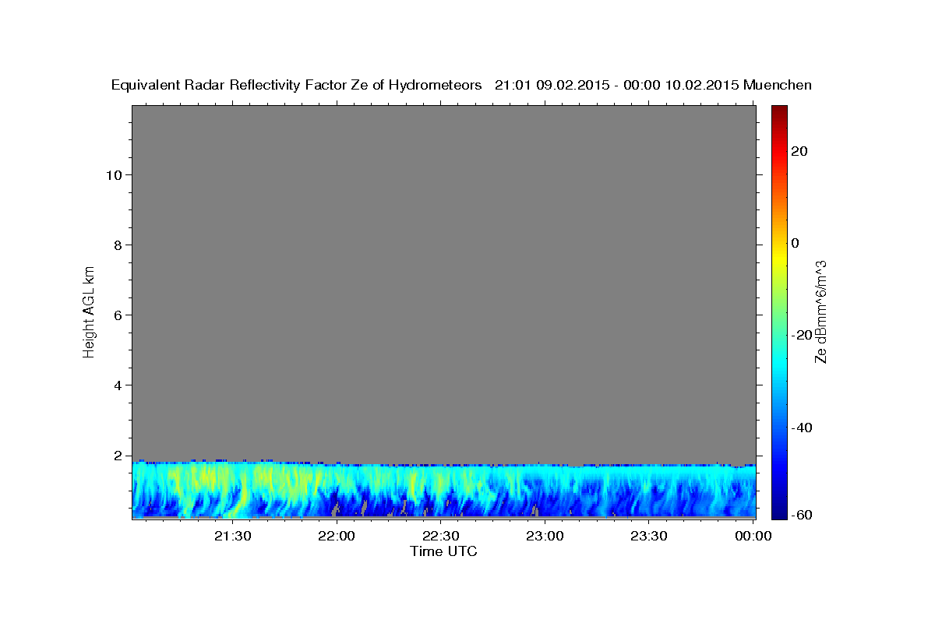
Task: Click the '22:00' time tick label
Action: [x=337, y=536]
